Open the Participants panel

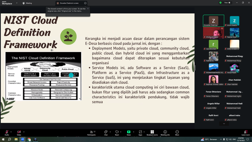tap(91, 133)
